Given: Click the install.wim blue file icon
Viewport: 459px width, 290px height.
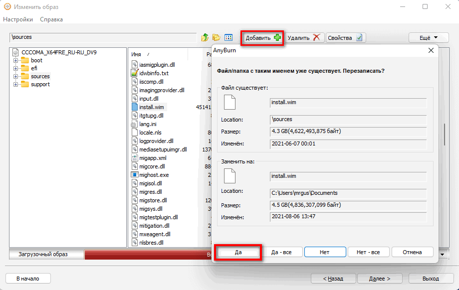Looking at the screenshot, I should [x=134, y=107].
